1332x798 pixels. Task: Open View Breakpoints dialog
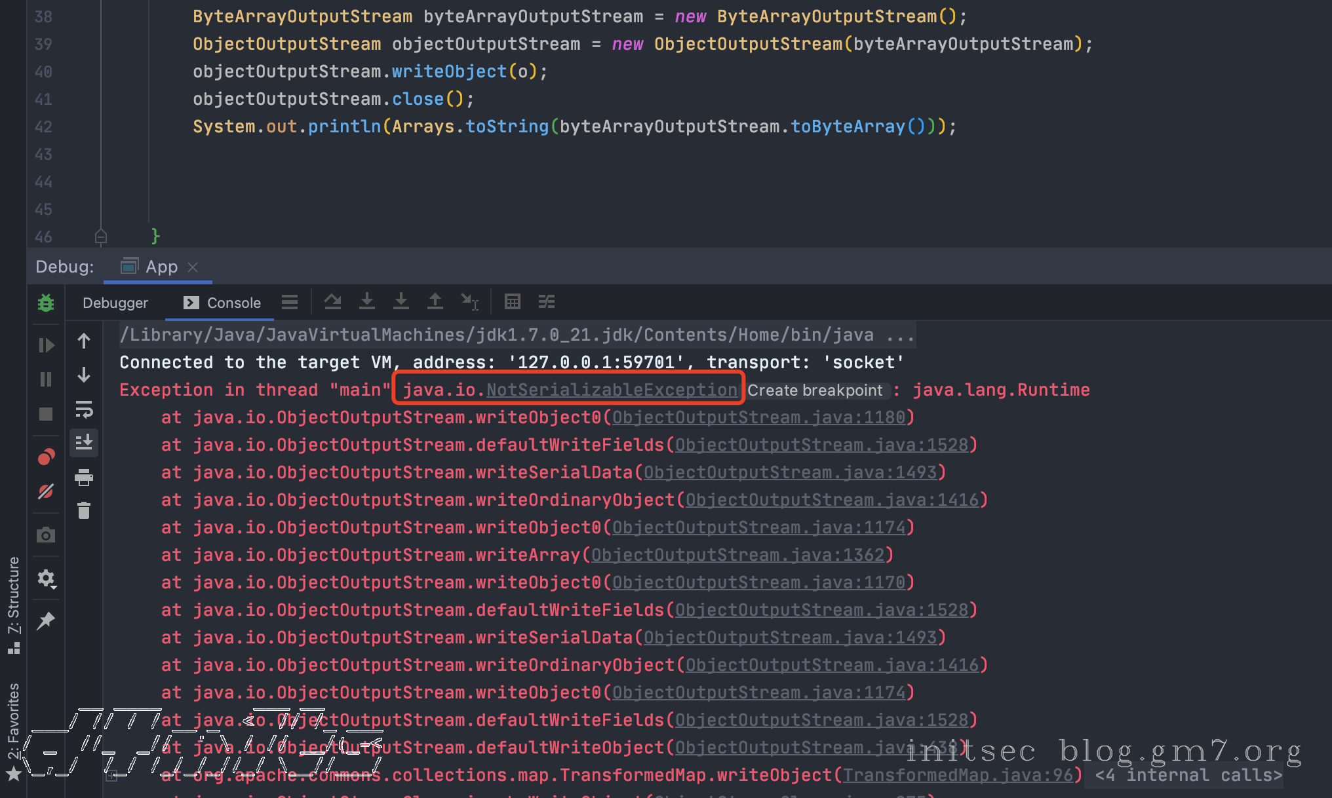click(46, 457)
